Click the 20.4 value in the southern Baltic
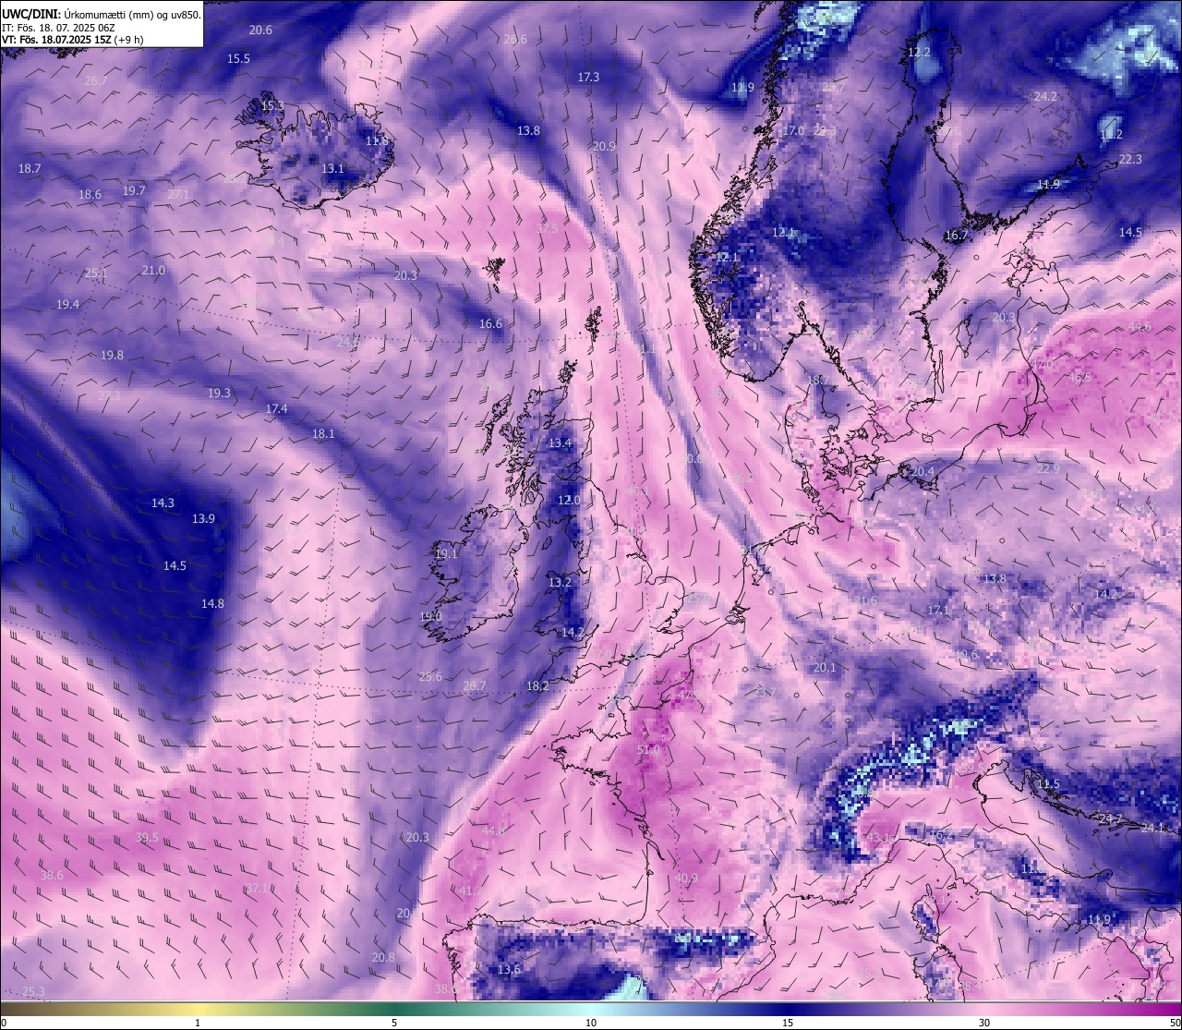1182x1030 pixels. (922, 471)
